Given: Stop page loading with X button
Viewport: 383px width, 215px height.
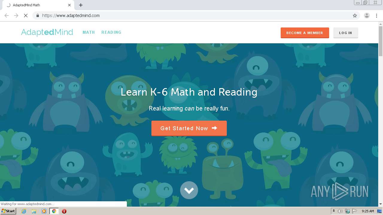Looking at the screenshot, I should tap(26, 16).
